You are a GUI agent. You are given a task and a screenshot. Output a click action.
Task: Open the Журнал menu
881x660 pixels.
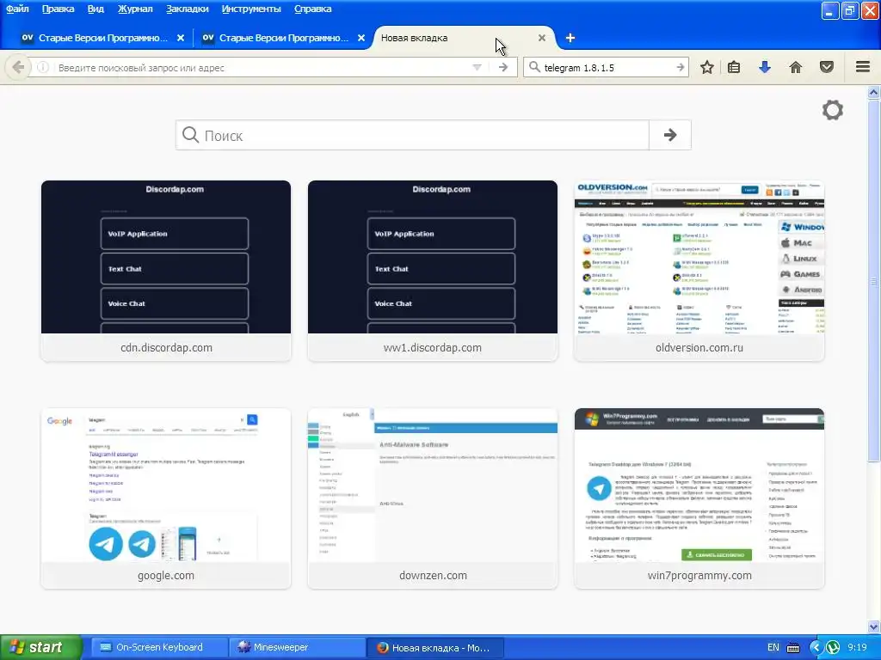pos(135,9)
